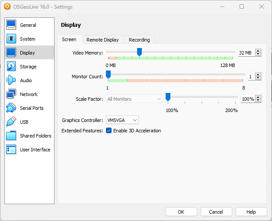Open the All Monitors scale factor dropdown

[134, 99]
